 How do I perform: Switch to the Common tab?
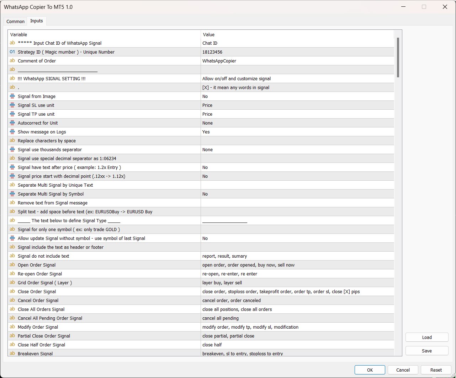point(15,21)
